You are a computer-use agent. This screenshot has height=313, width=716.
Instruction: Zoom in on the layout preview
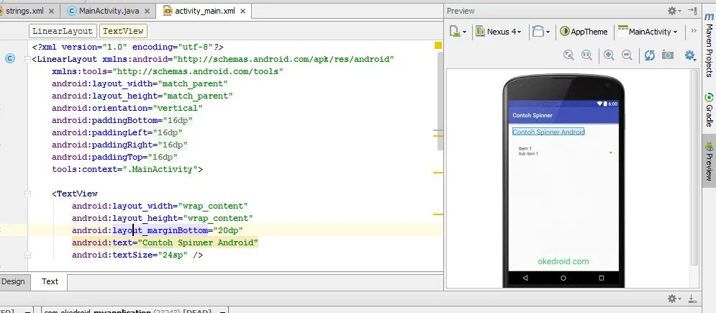pyautogui.click(x=609, y=55)
